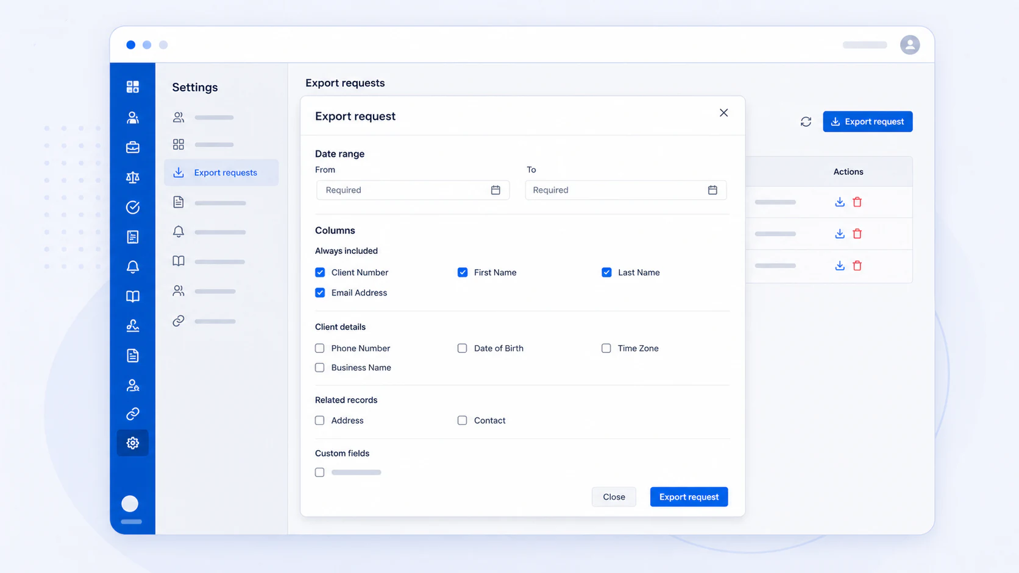Screen dimensions: 1019x573
Task: Uncheck the First Name checkbox
Action: pyautogui.click(x=463, y=272)
